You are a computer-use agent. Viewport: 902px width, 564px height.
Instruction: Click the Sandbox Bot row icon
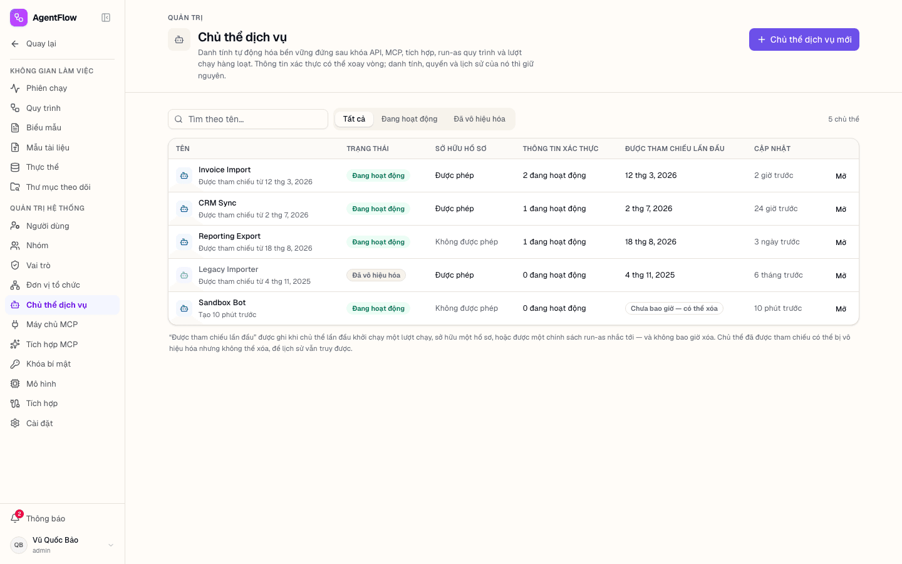pyautogui.click(x=184, y=308)
